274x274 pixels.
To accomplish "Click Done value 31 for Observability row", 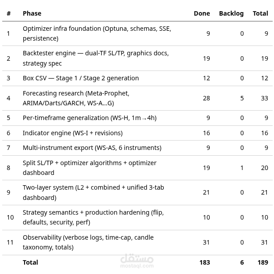I will 206,243.
